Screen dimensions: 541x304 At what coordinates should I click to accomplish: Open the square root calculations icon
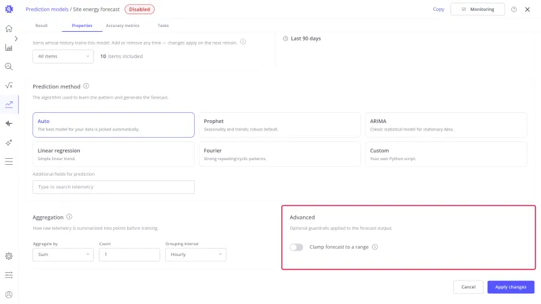pos(9,86)
